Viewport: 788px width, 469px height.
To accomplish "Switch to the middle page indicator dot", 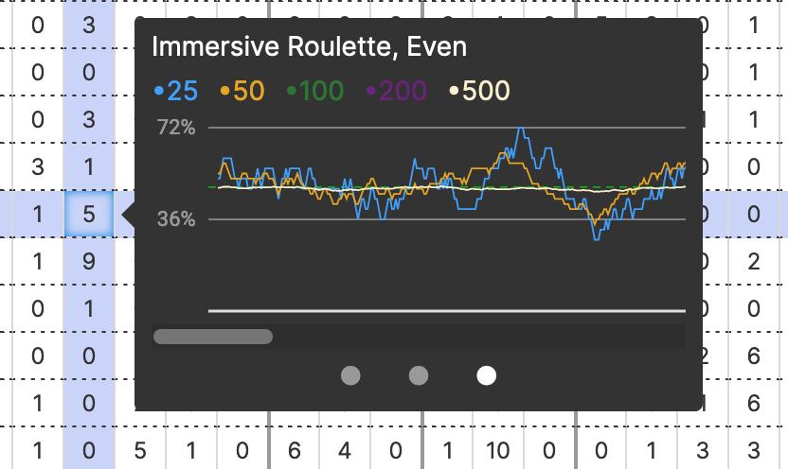I will point(419,376).
